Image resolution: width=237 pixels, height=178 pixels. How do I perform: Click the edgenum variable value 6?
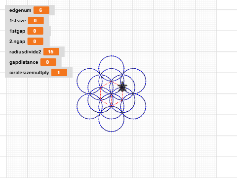pos(41,10)
